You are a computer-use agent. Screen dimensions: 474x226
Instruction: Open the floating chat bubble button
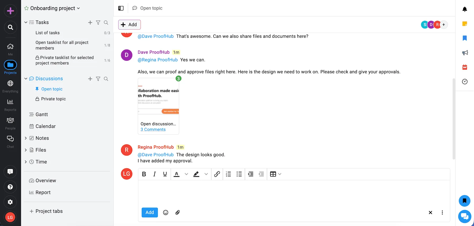[465, 217]
